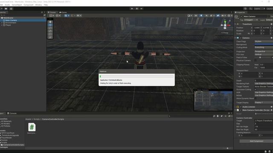
Task: Click the global search icon in toolbar
Action: click(x=250, y=8)
